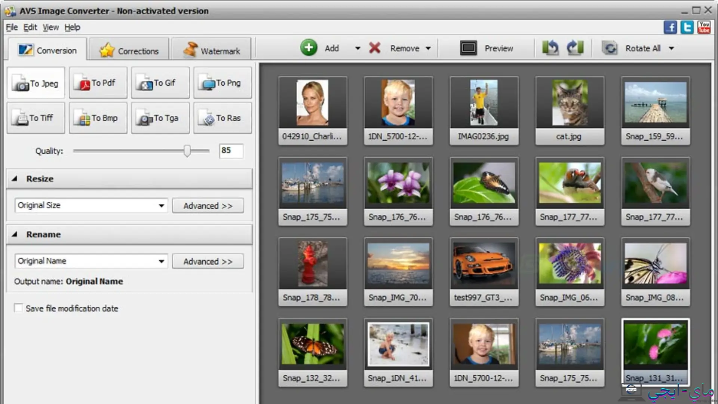Select the Snap_IMG_08 butterfly thumbnail
718x404 pixels.
[x=656, y=272]
